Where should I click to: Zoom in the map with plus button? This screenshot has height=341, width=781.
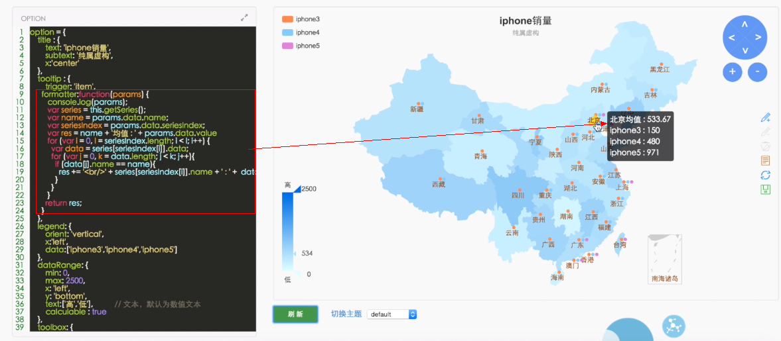pyautogui.click(x=732, y=72)
